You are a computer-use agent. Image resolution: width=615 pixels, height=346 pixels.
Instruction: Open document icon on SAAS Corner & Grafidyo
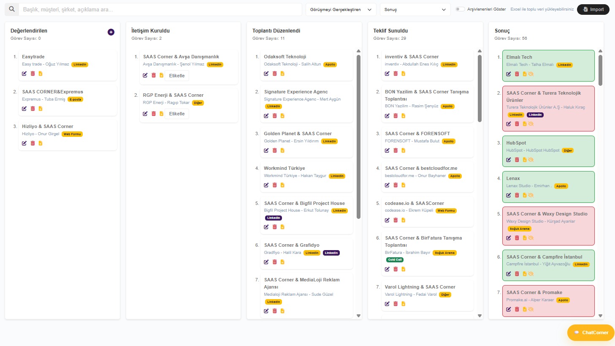[x=282, y=262]
